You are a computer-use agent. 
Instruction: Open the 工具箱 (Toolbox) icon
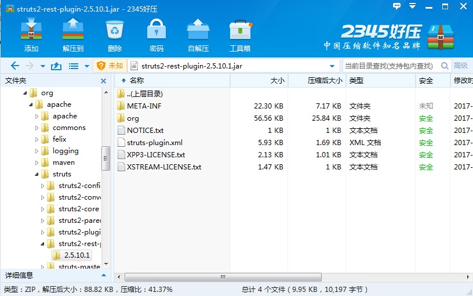(x=240, y=35)
